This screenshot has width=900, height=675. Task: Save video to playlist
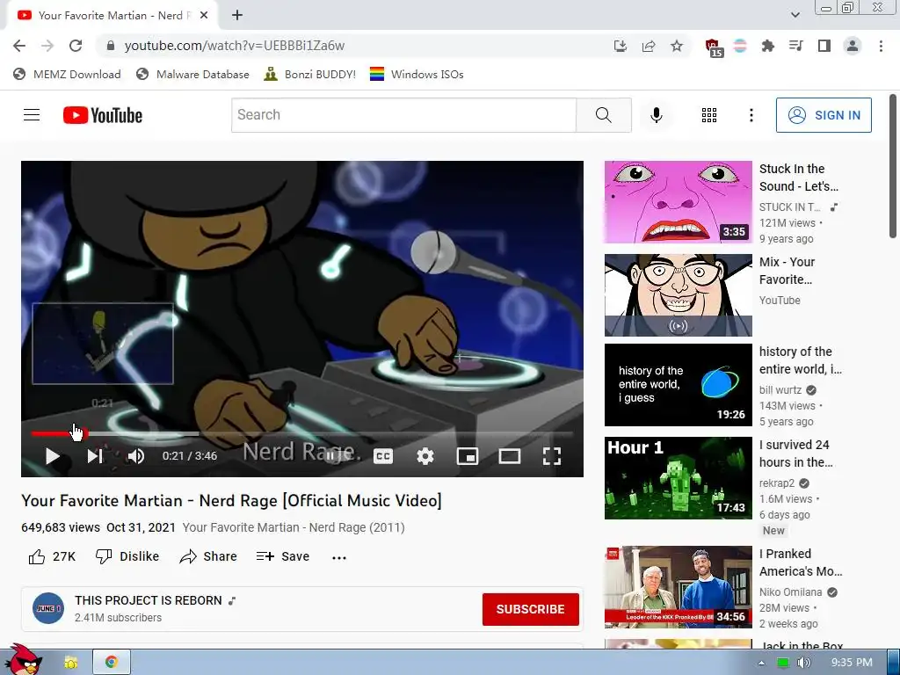tap(282, 556)
